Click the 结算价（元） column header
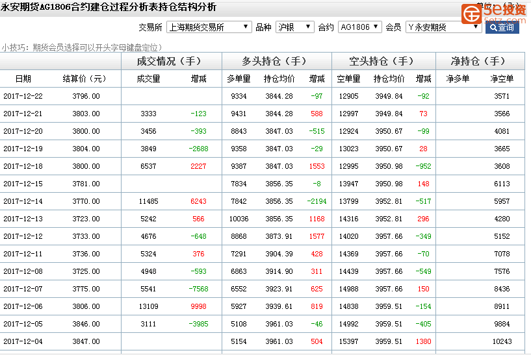This screenshot has width=531, height=355. pos(84,79)
